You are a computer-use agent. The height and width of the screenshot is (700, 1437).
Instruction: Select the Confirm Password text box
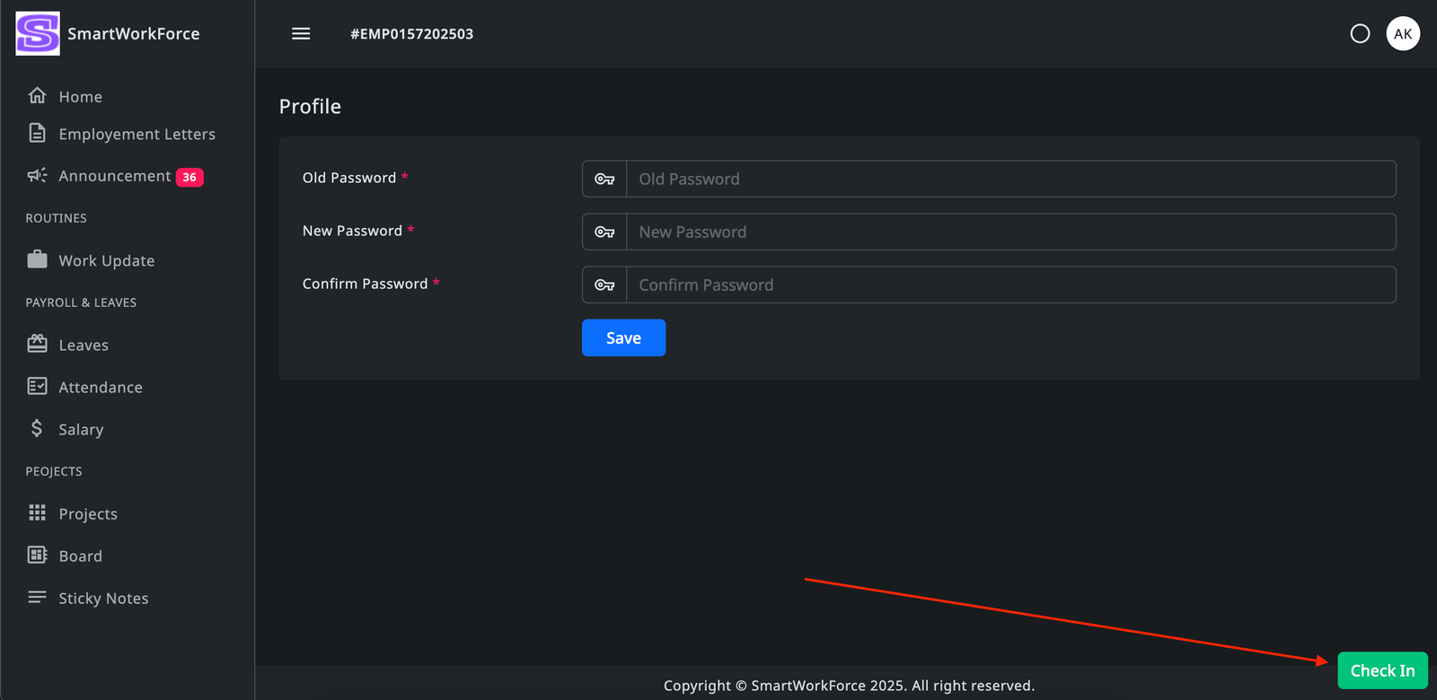click(1010, 284)
